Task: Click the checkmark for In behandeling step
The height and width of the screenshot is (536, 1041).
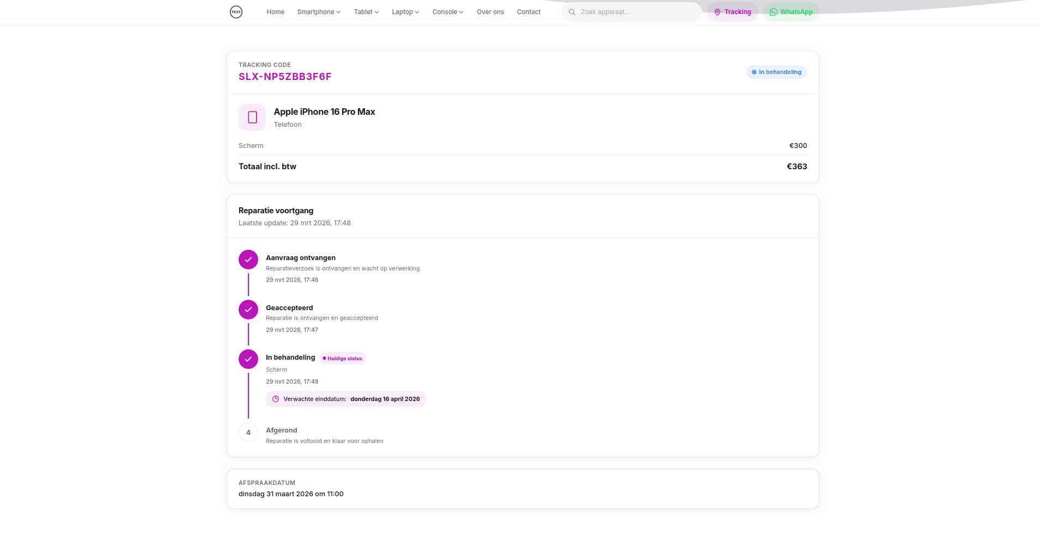Action: pos(248,359)
